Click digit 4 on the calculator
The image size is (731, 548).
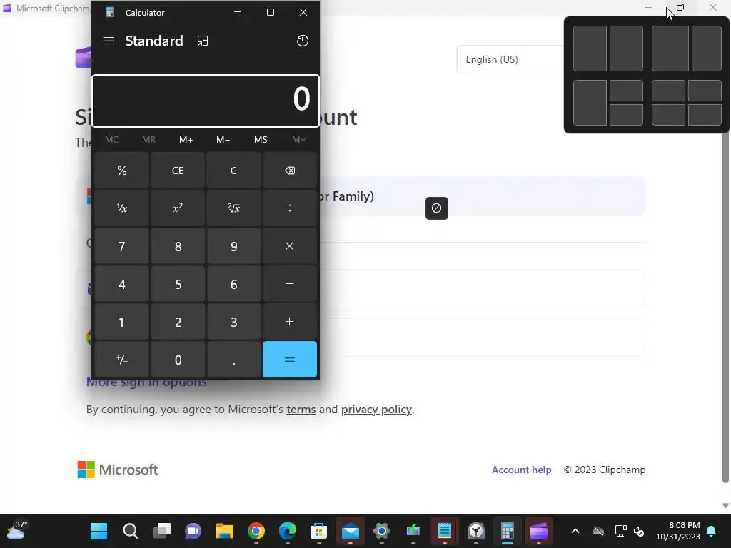(x=121, y=284)
